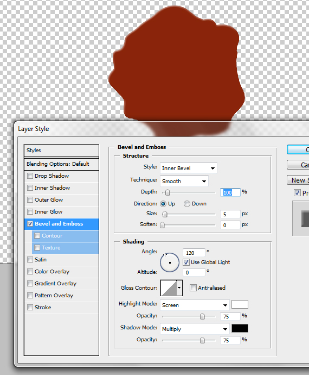Click the Highlight Opacity slider handle
This screenshot has height=375, width=309.
[x=202, y=316]
